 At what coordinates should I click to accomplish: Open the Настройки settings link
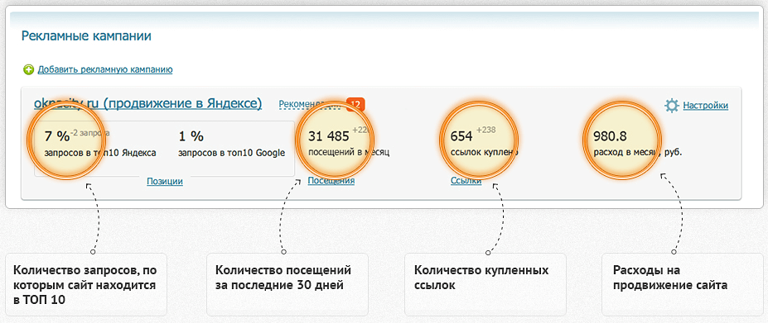click(706, 106)
